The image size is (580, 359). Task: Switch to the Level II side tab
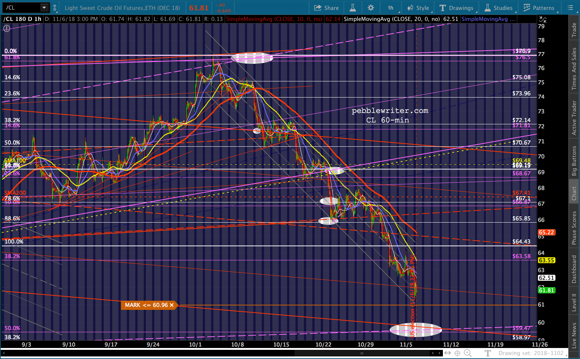tap(574, 303)
